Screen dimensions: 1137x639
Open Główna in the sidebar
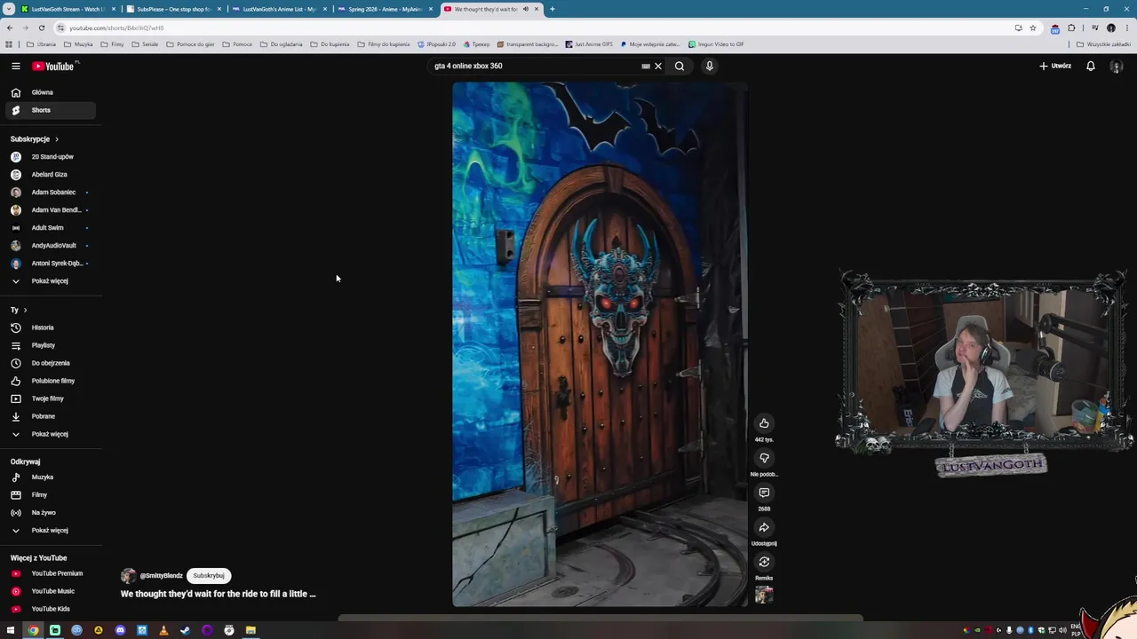click(49, 92)
